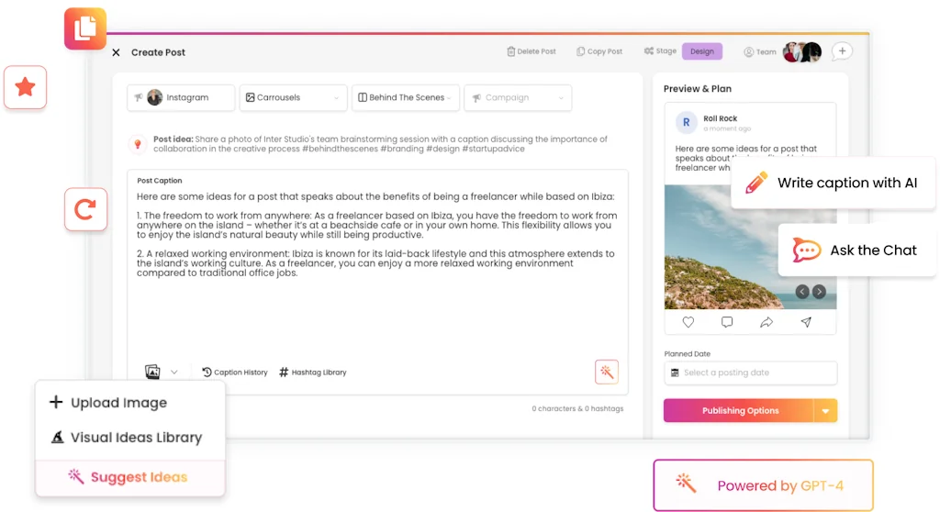
Task: Open the Behind The Scenes dropdown
Action: coord(404,97)
